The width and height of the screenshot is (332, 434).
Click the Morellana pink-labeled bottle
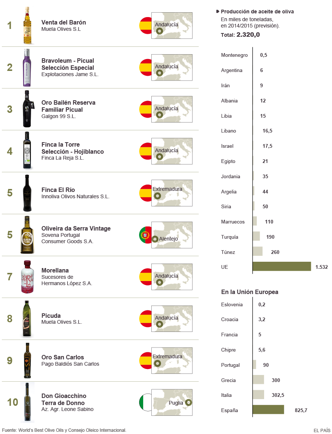pos(27,277)
